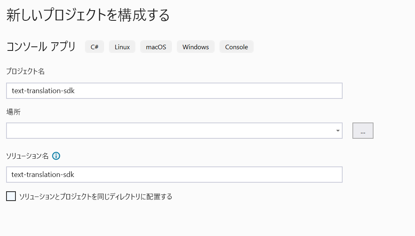The width and height of the screenshot is (415, 236).
Task: Click the Console tag
Action: (x=237, y=47)
